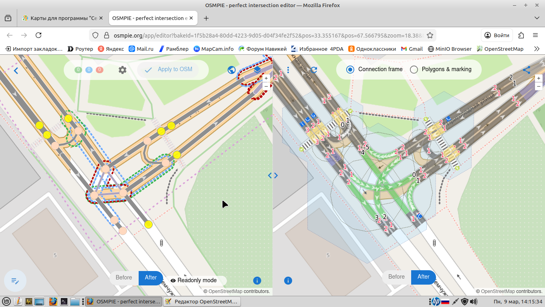The image size is (545, 307).
Task: Select the Connection frame radio button
Action: pyautogui.click(x=350, y=70)
